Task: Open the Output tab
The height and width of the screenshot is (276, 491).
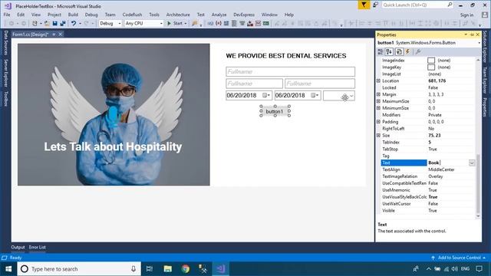Action: (x=18, y=247)
